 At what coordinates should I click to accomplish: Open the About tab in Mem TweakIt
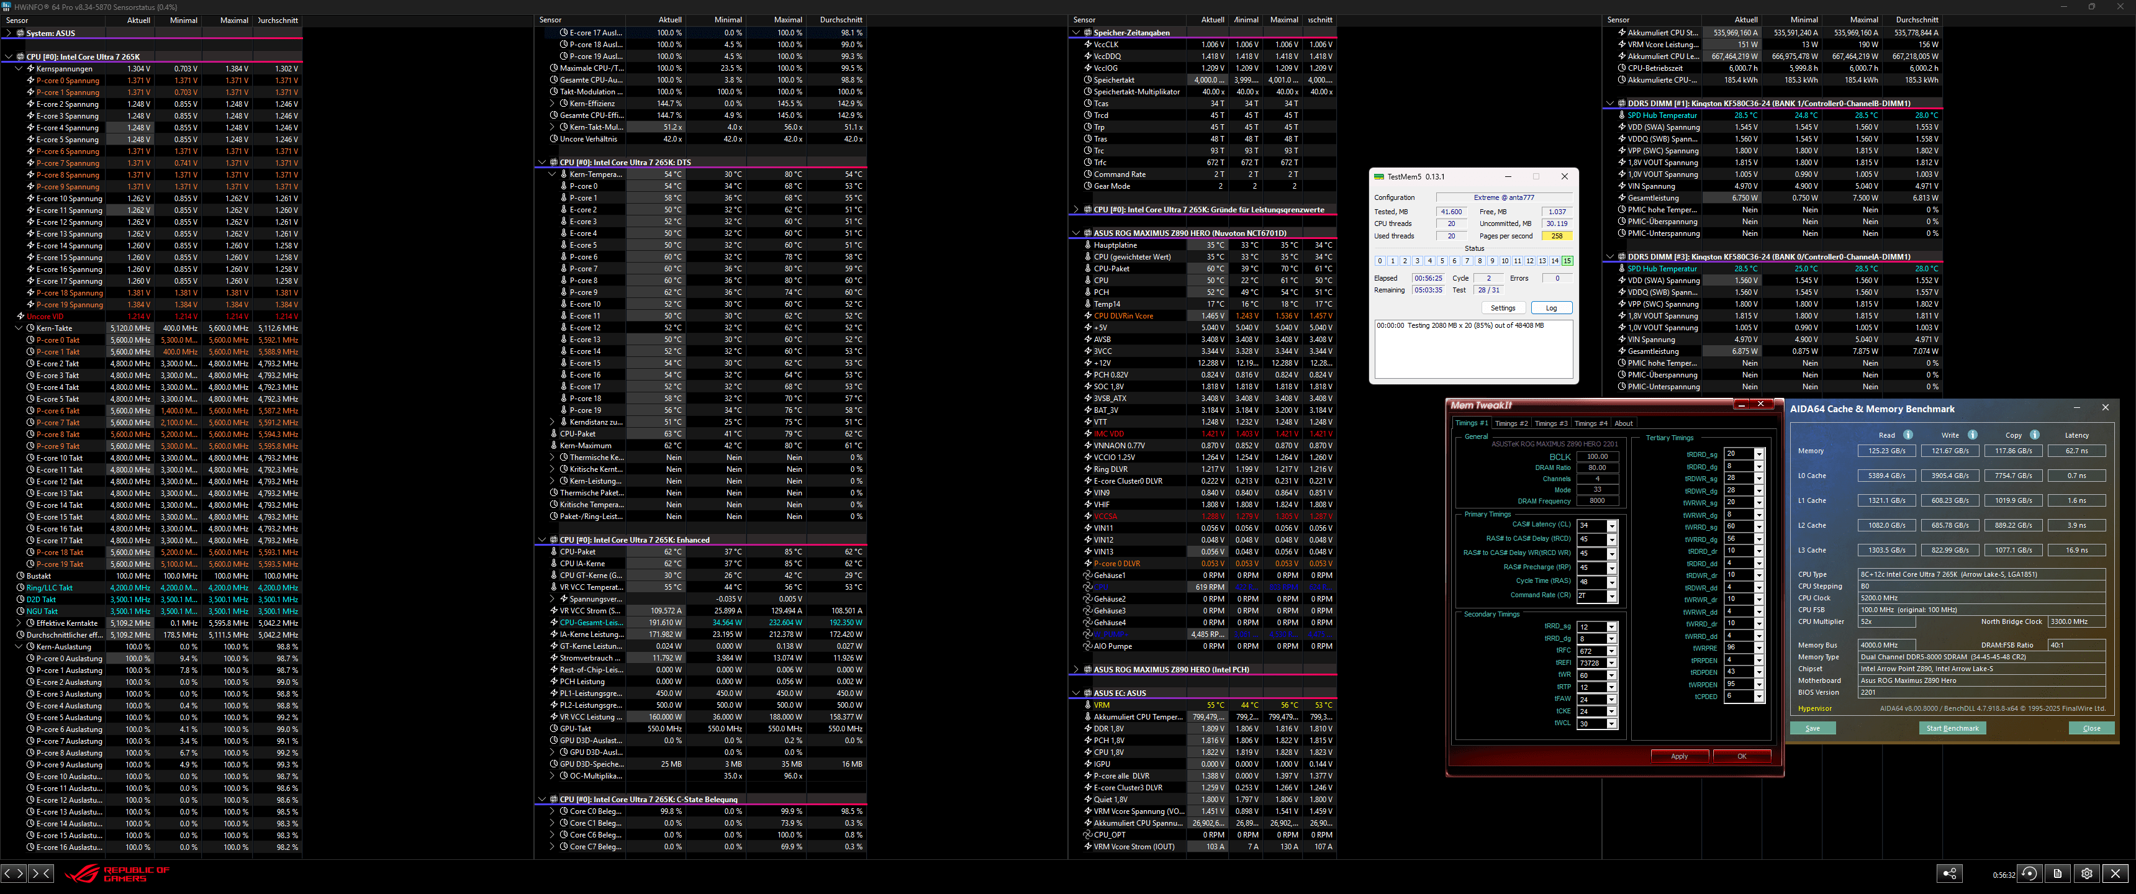tap(1622, 424)
